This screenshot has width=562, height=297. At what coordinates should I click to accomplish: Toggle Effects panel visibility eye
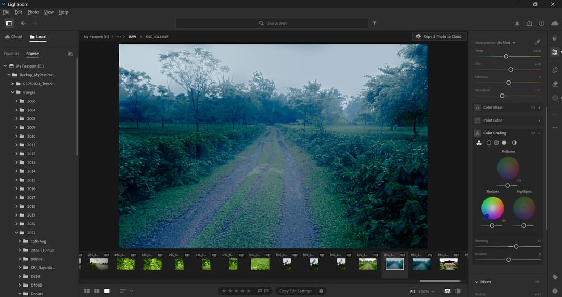(x=537, y=282)
